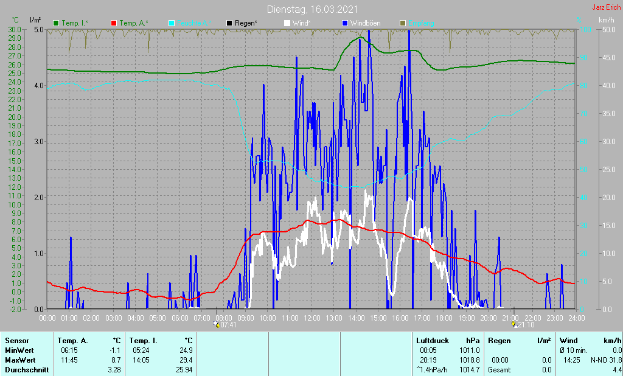Click the pressure maximum time '20:19'
The height and width of the screenshot is (376, 623).
click(x=428, y=360)
